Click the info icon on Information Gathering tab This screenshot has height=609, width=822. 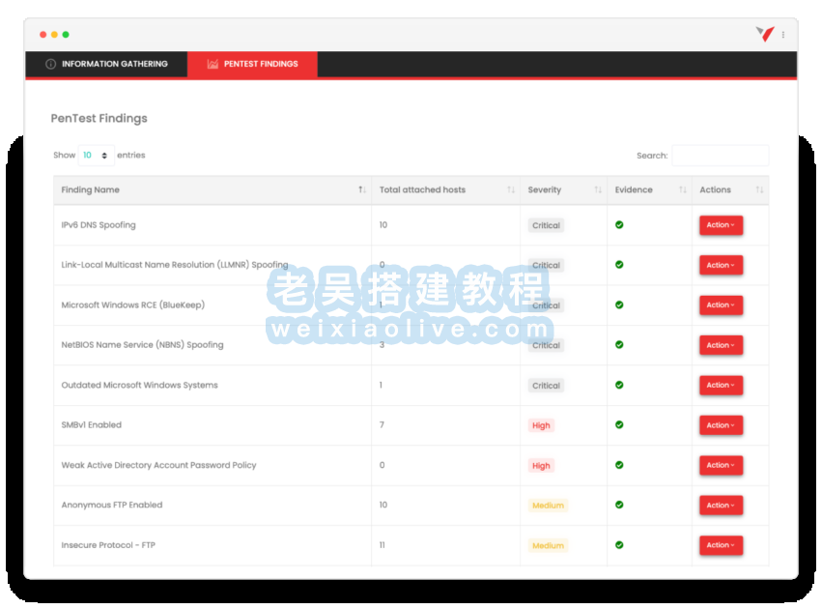point(50,65)
